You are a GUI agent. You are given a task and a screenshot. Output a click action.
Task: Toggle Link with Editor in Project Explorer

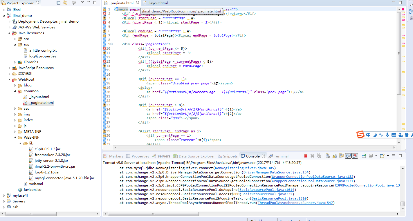click(x=65, y=3)
